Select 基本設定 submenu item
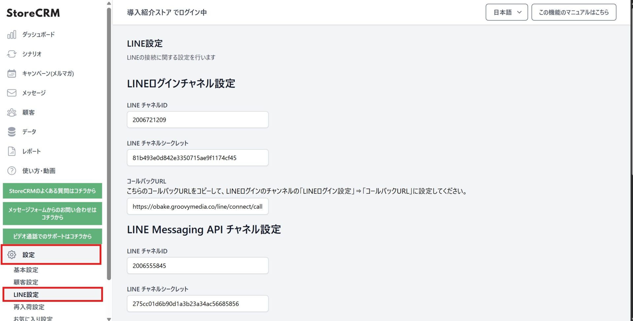The image size is (633, 321). (x=26, y=270)
